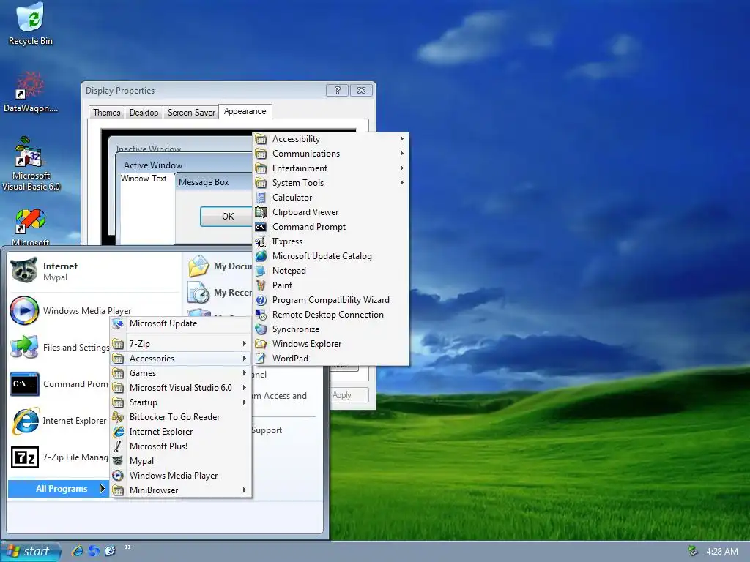
Task: Open Microsoft Update Catalog entry
Action: tap(331, 256)
